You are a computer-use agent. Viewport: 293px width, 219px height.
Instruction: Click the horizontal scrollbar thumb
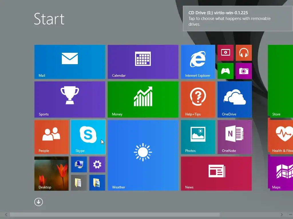(x=115, y=214)
